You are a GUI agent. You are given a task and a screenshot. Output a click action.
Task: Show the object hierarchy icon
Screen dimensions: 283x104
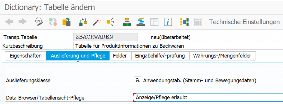[127, 22]
